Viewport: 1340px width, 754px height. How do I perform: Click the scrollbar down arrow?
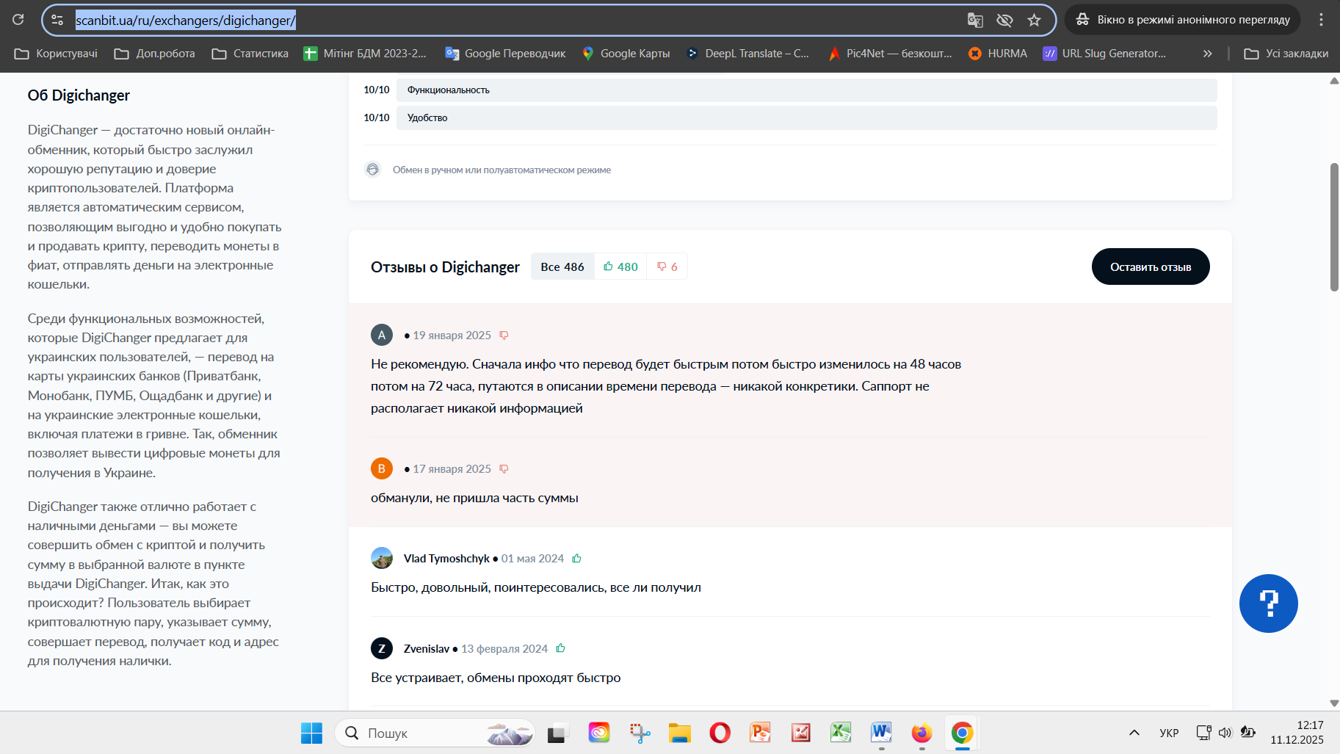point(1334,703)
